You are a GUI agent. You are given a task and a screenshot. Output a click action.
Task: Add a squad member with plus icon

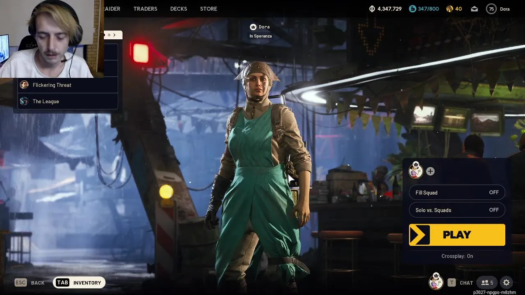click(430, 171)
